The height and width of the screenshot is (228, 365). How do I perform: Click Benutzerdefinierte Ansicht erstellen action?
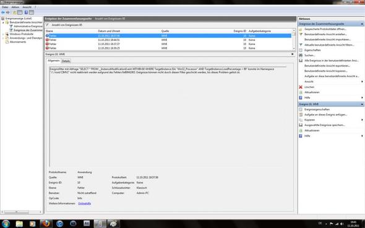click(325, 35)
